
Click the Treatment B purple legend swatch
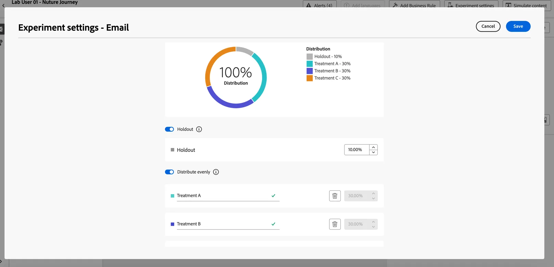click(309, 71)
